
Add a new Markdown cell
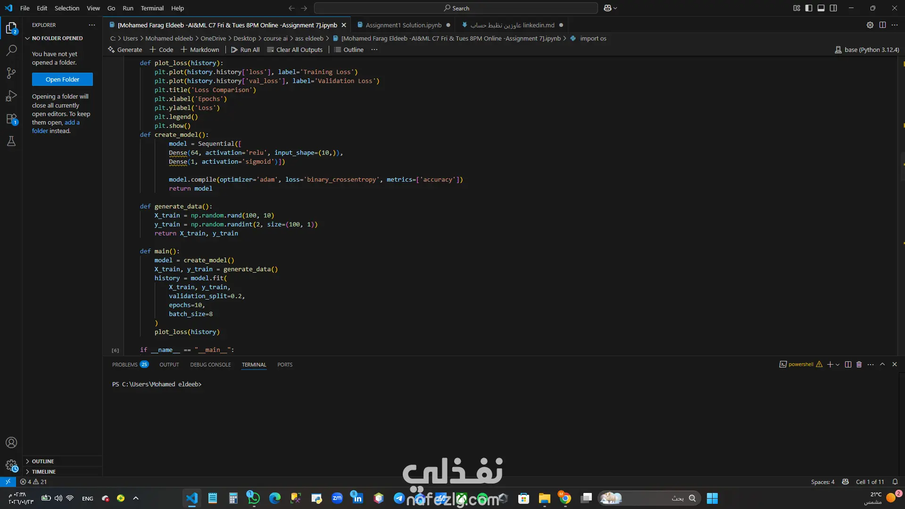[200, 50]
